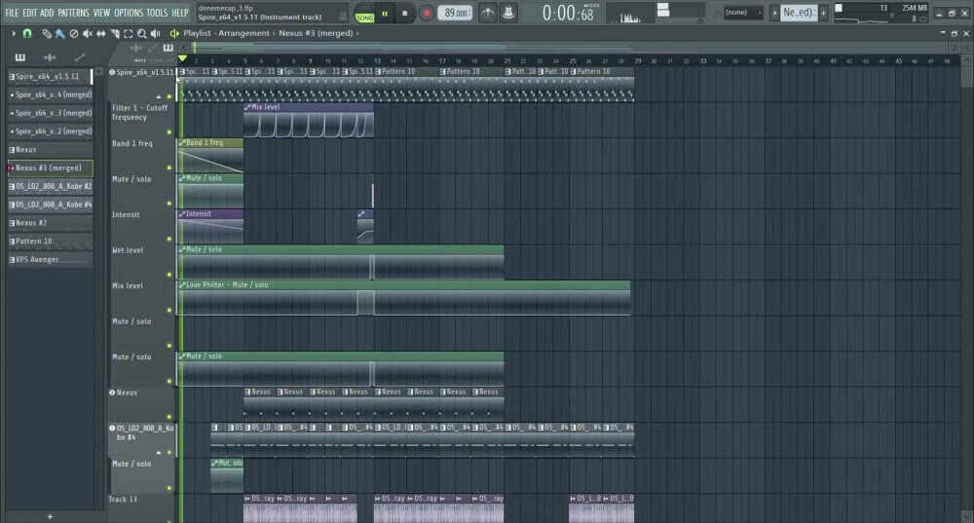Viewport: 974px width, 523px height.
Task: Pause playback
Action: pos(385,13)
